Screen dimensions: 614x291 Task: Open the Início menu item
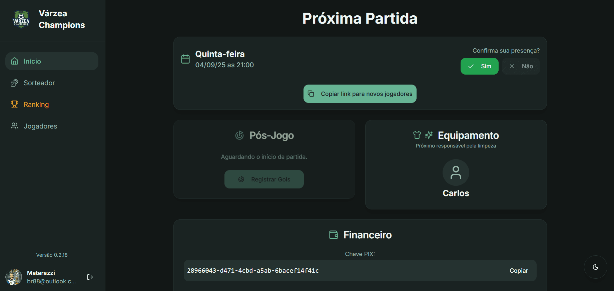click(x=52, y=61)
